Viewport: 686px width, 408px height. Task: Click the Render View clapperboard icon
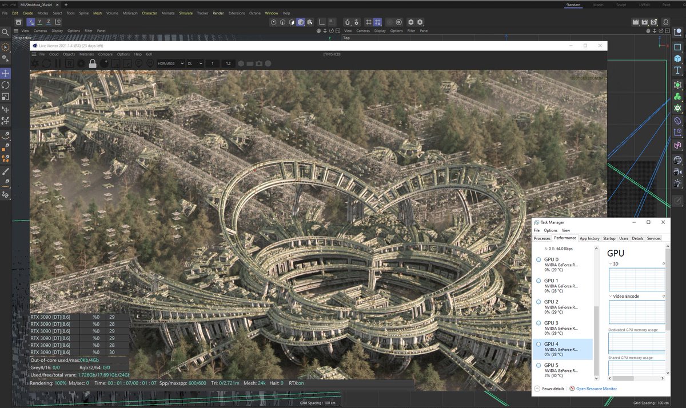click(x=635, y=22)
